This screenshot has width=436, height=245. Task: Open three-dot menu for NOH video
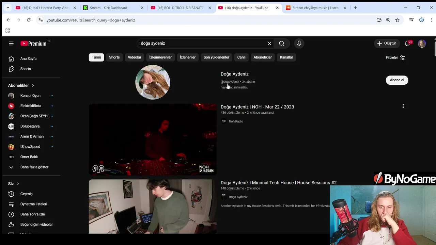point(403,106)
